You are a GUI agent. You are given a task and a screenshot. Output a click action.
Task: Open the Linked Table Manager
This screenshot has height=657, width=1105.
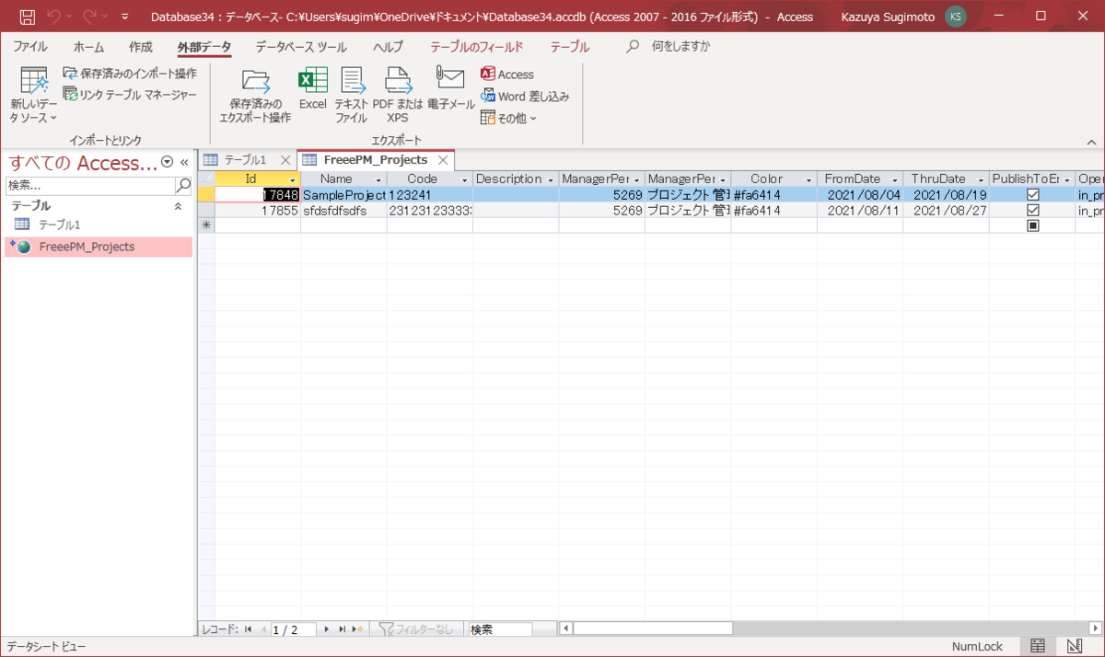pos(130,94)
